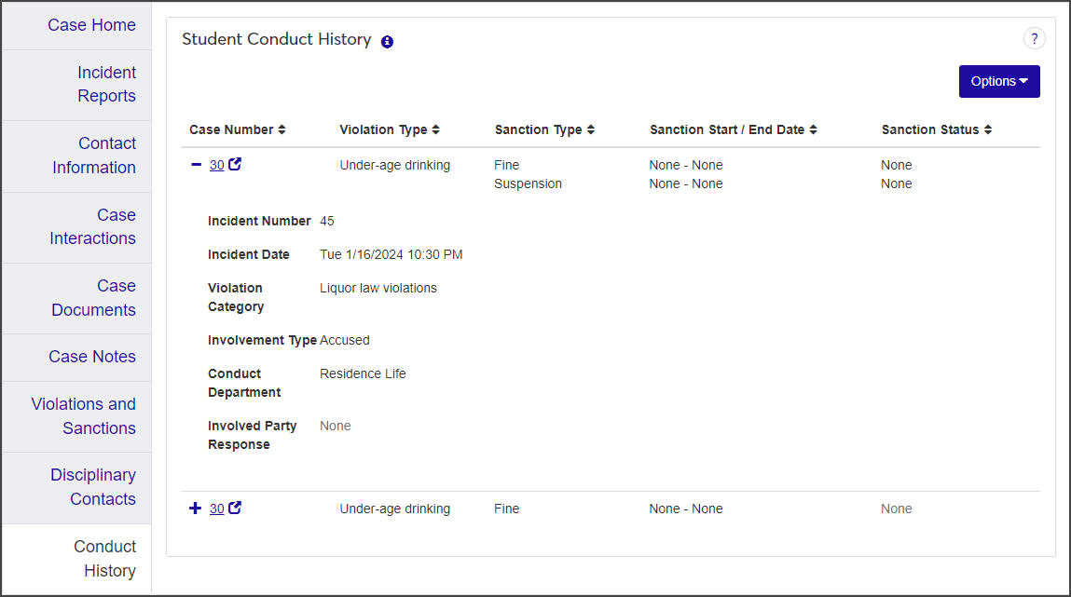Sort by Sanction Start / End Date arrows
Viewport: 1071px width, 597px height.
(x=813, y=130)
